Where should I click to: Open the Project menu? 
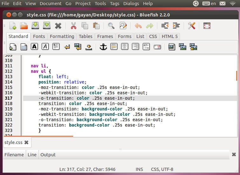[83, 3]
